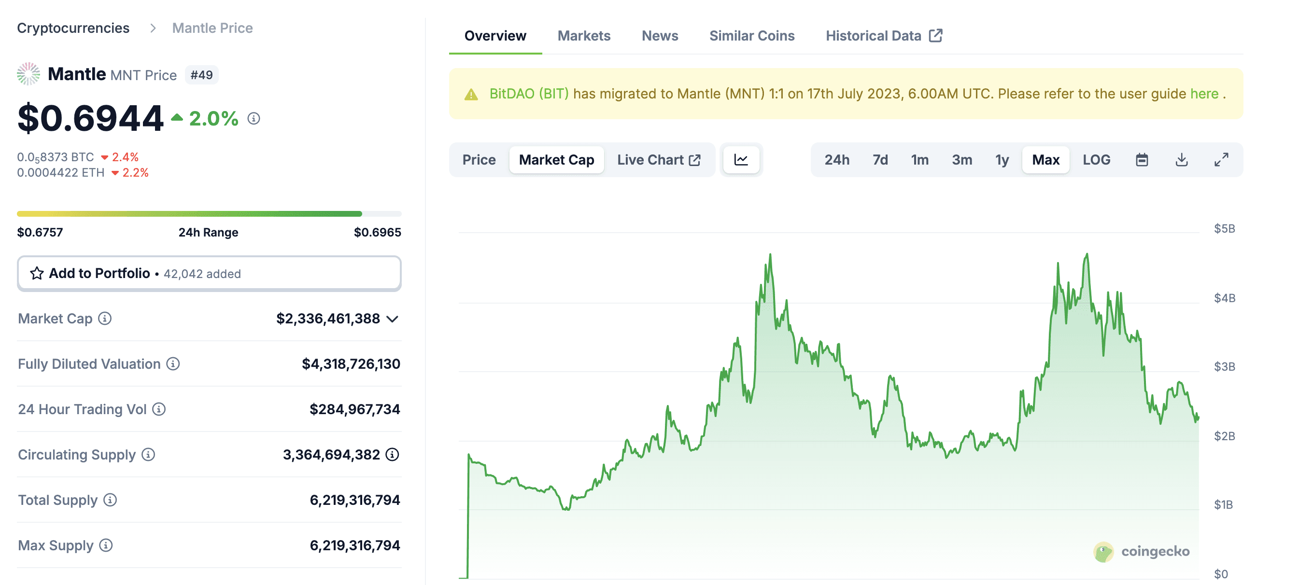Open the Historical Data tab
The image size is (1299, 585).
tap(884, 36)
